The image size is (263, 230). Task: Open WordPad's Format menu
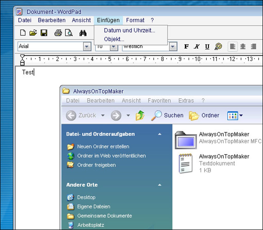pyautogui.click(x=135, y=20)
